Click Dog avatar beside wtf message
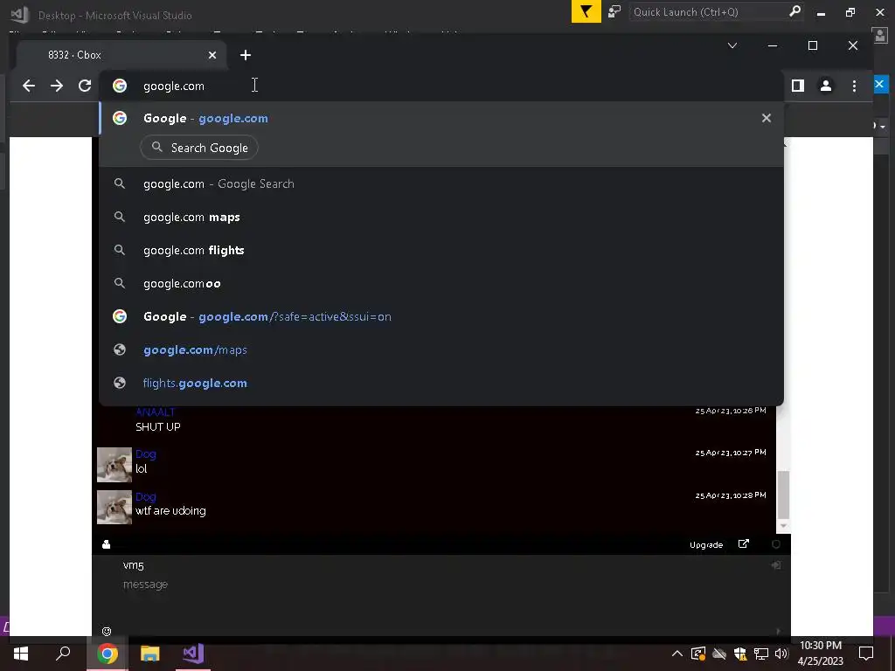The width and height of the screenshot is (895, 671). [114, 508]
